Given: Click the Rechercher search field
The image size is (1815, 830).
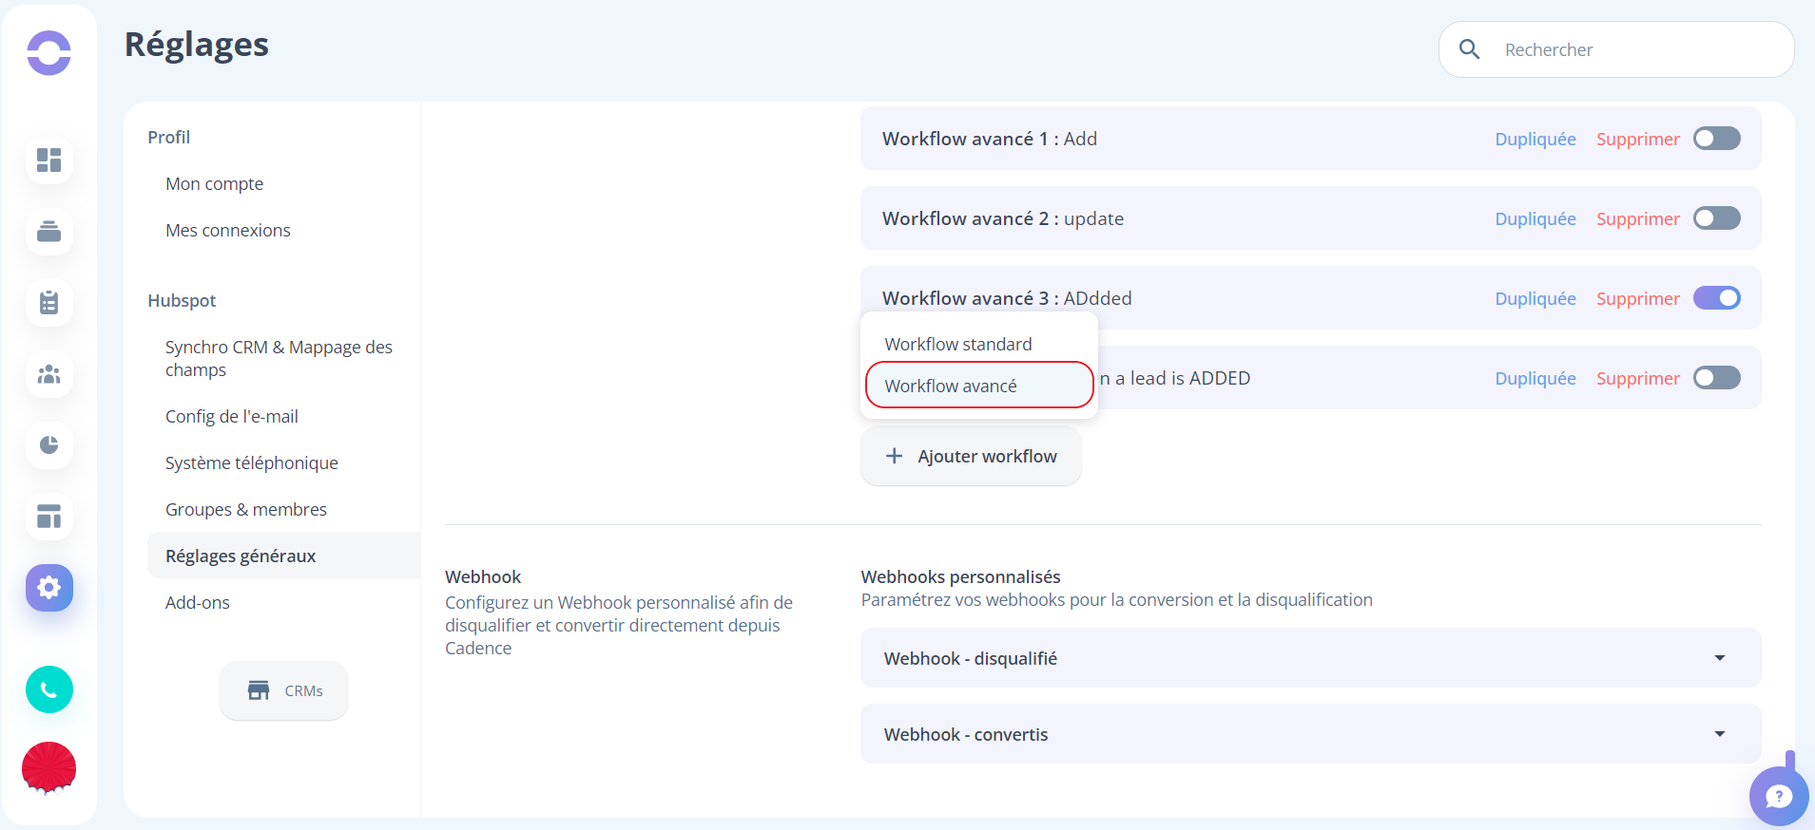Looking at the screenshot, I should point(1616,49).
